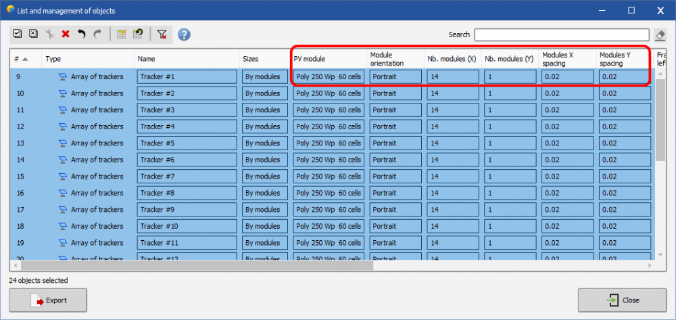Viewport: 676px width, 320px height.
Task: Click the Export button
Action: 47,300
